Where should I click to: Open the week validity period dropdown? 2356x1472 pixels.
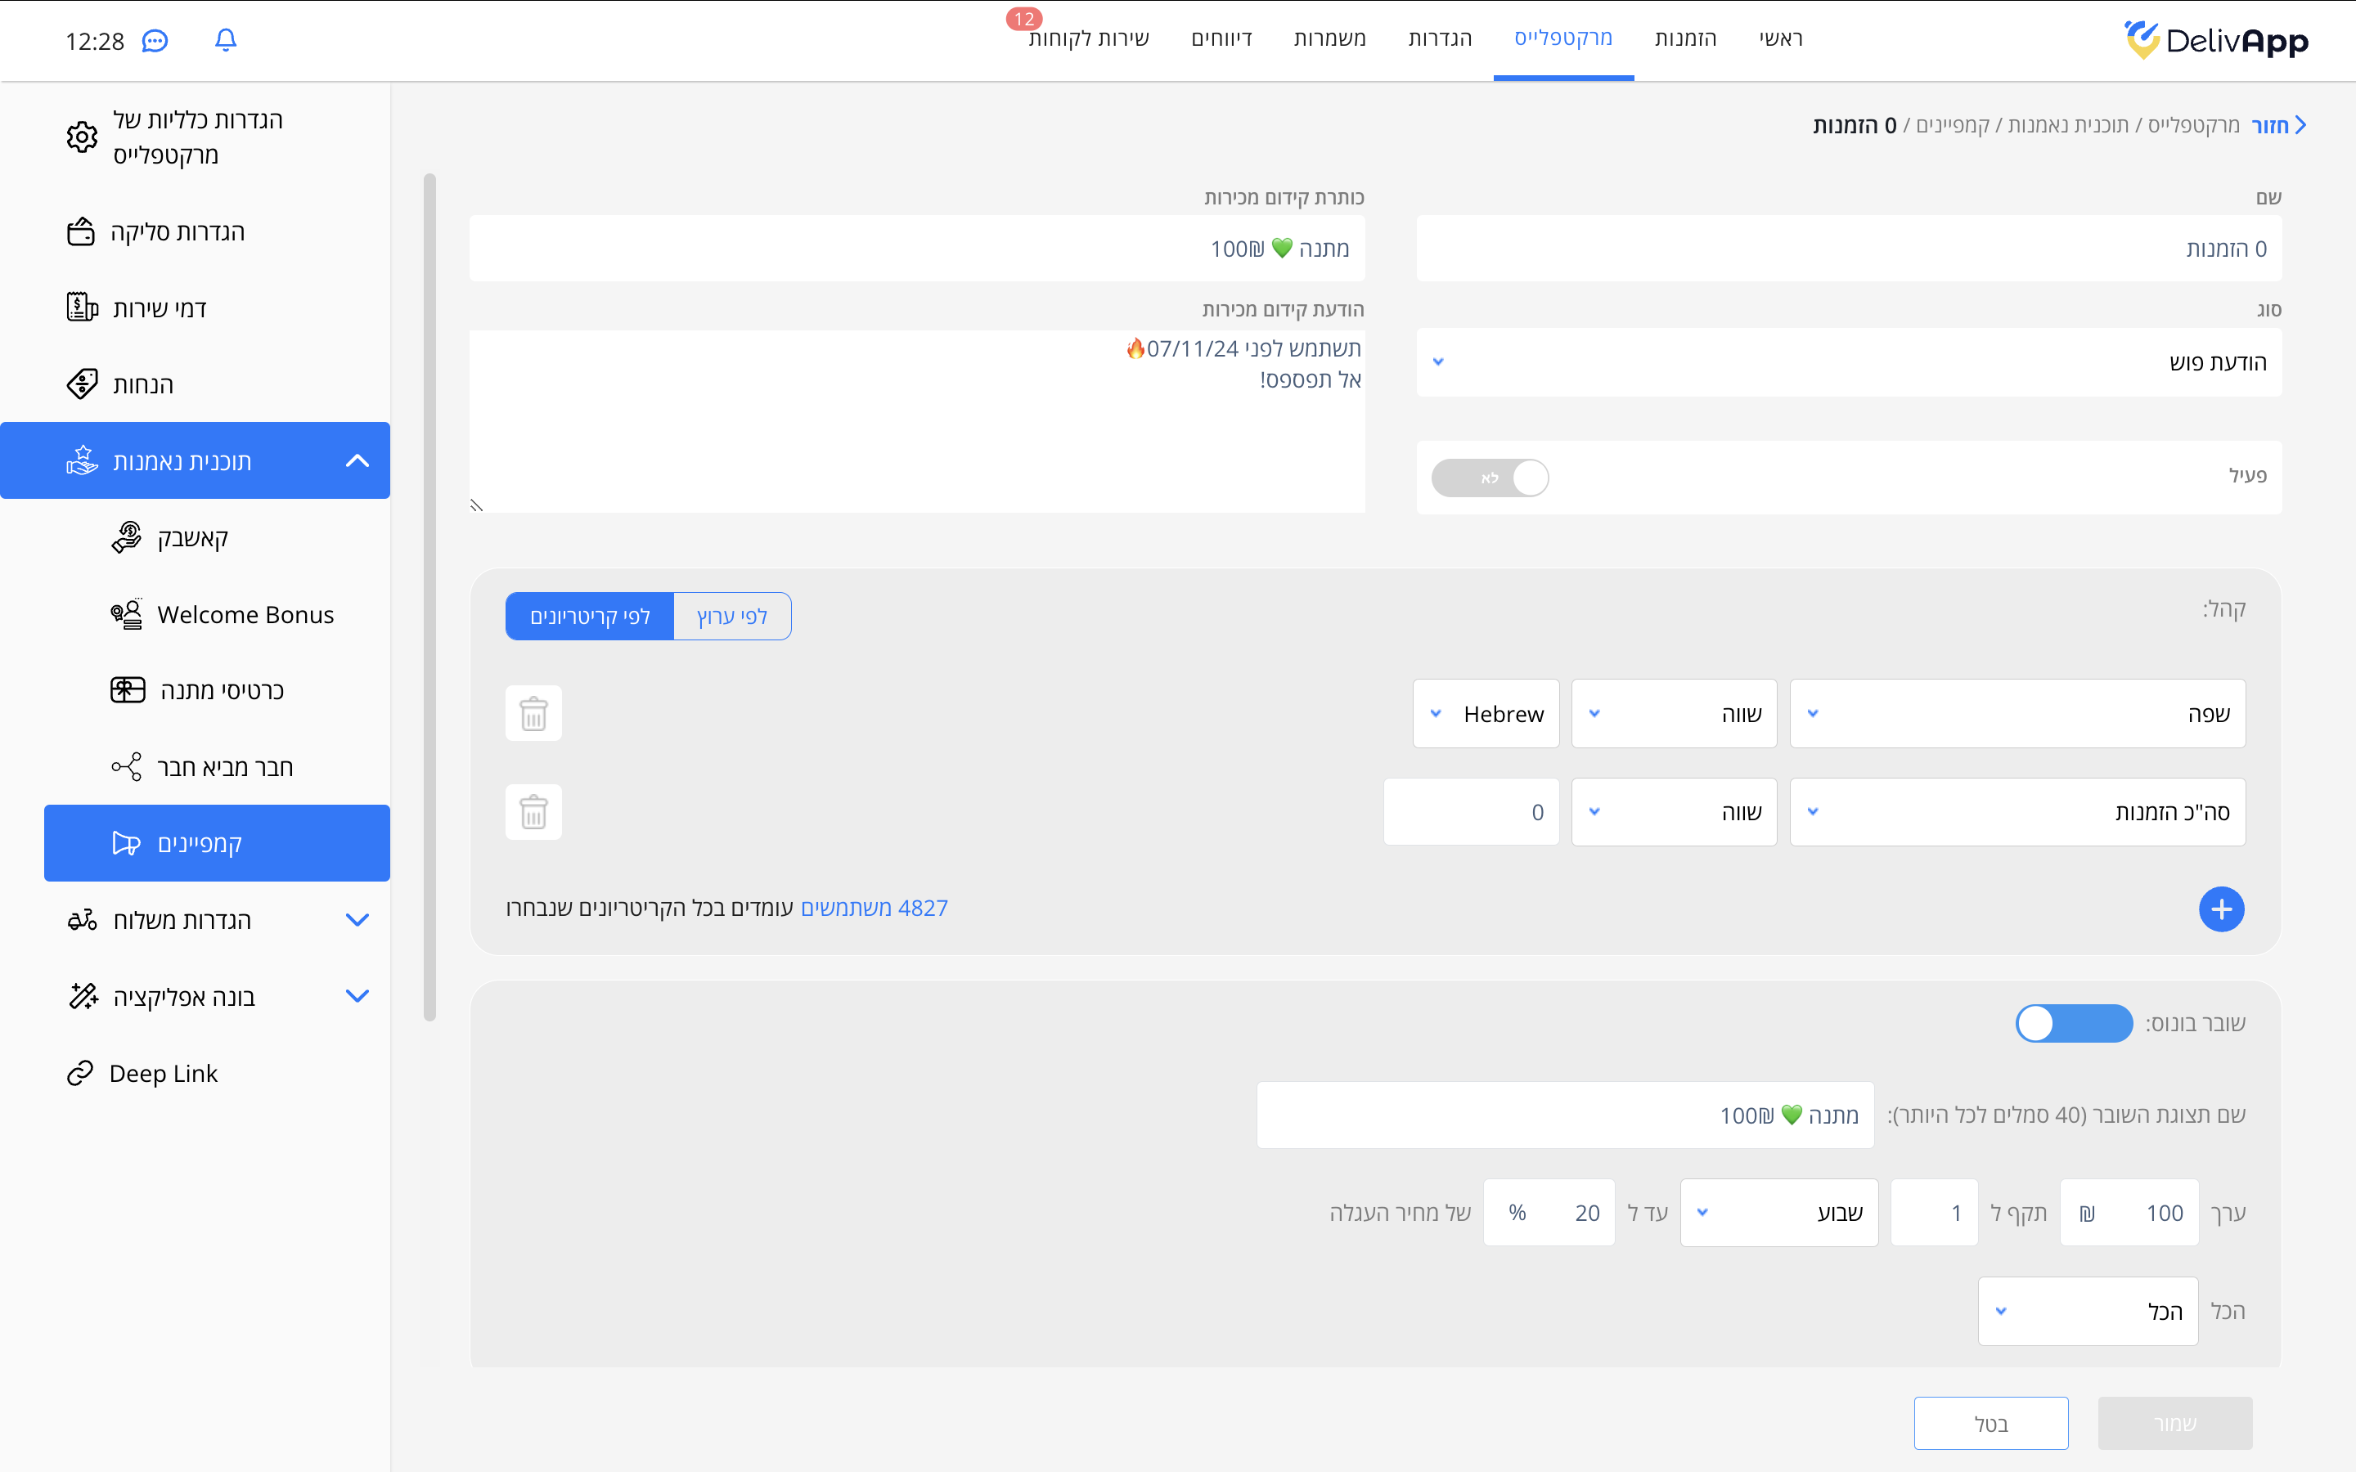tap(1778, 1212)
